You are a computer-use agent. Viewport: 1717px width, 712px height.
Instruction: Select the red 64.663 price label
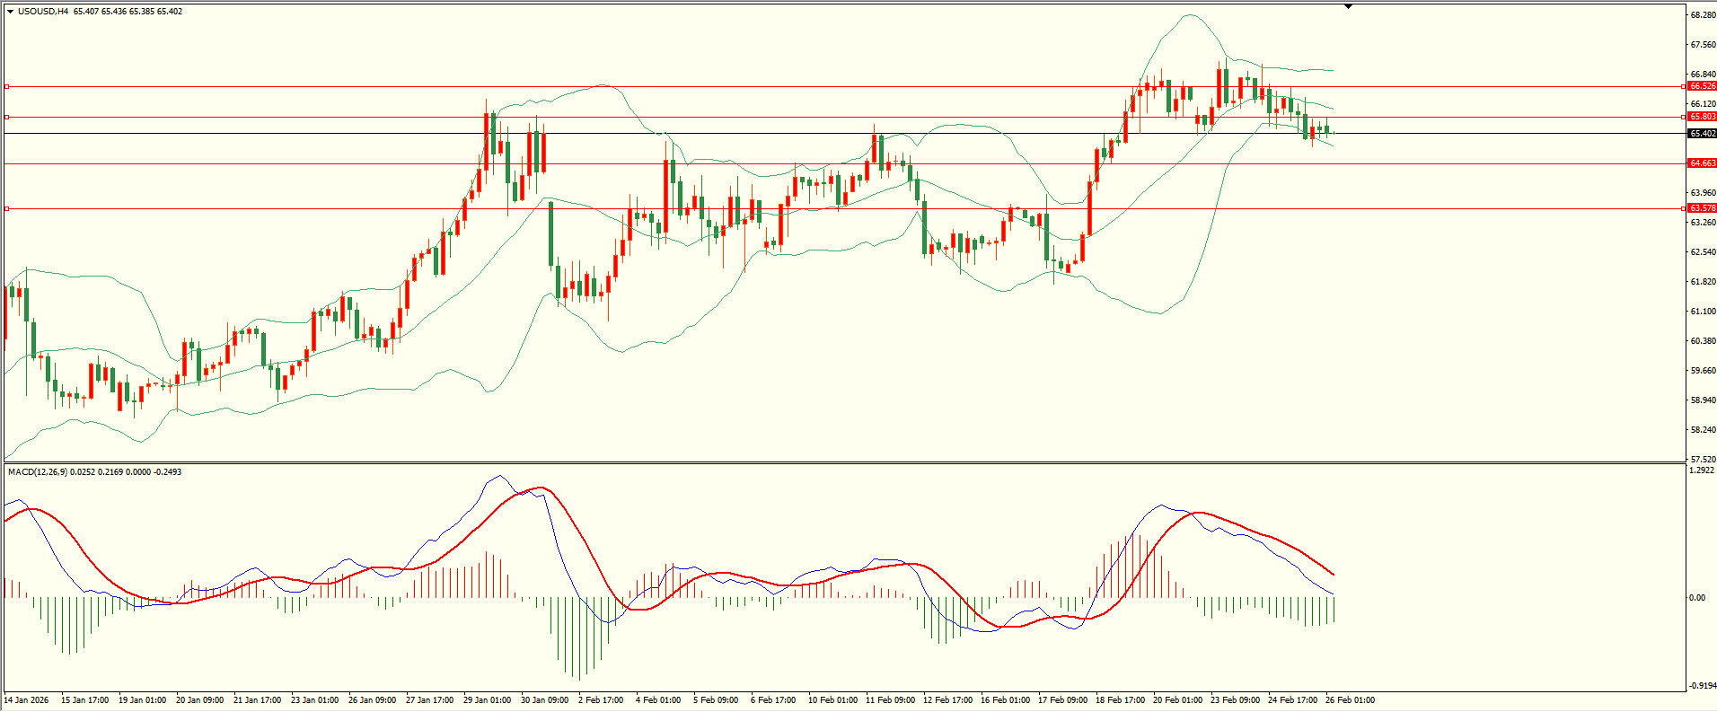[x=1702, y=163]
